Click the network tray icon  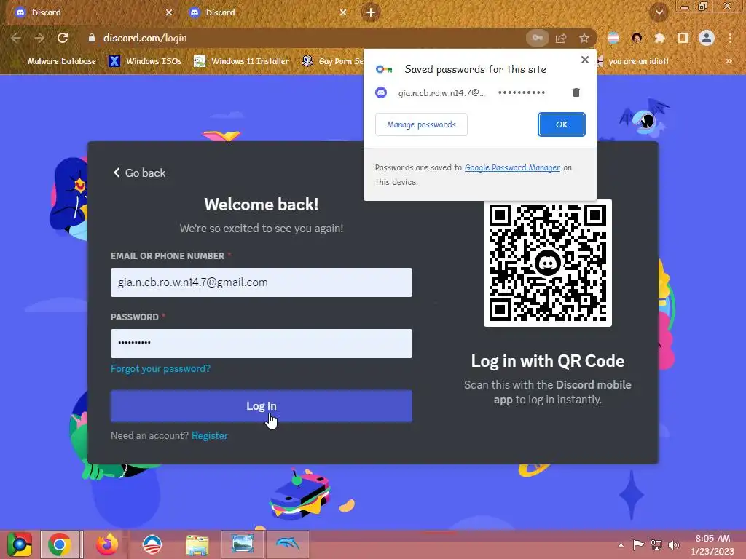click(656, 545)
